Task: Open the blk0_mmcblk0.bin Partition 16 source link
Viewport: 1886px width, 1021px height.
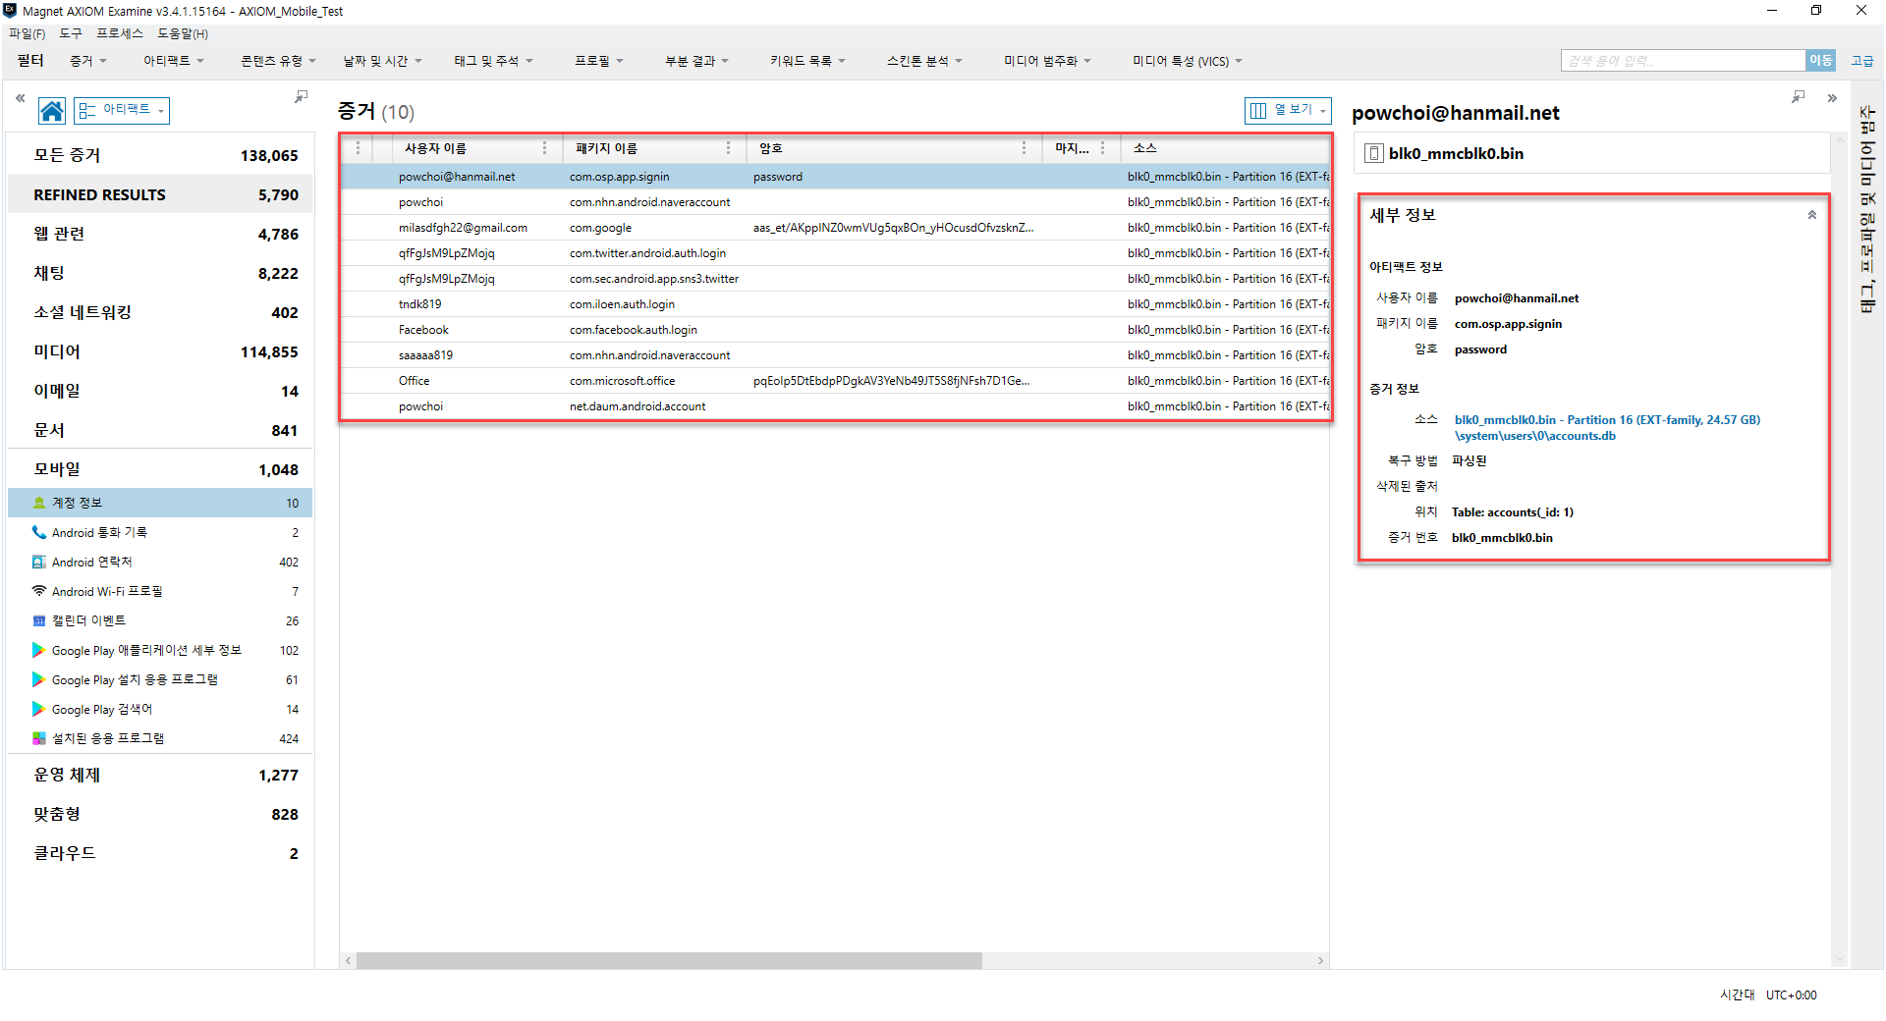Action: coord(1607,427)
